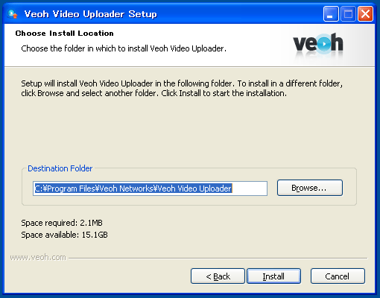Minimize the Veoh Video Uploader Setup window

coord(331,14)
